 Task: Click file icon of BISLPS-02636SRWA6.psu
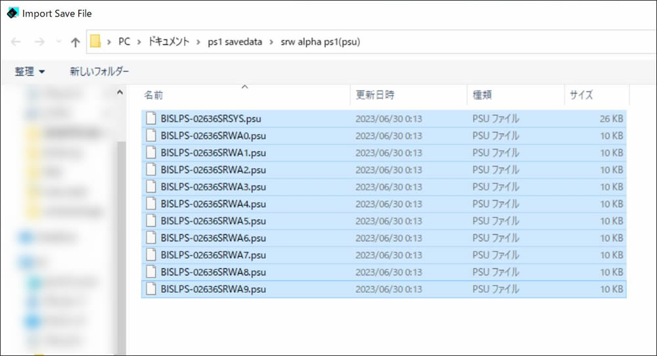coord(151,238)
